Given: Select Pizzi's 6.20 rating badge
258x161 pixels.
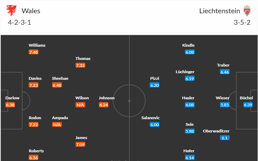Looking at the screenshot, I should pos(155,85).
